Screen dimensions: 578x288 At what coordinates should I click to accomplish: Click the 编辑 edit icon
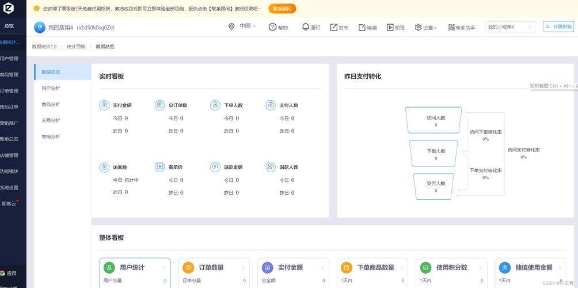(362, 27)
